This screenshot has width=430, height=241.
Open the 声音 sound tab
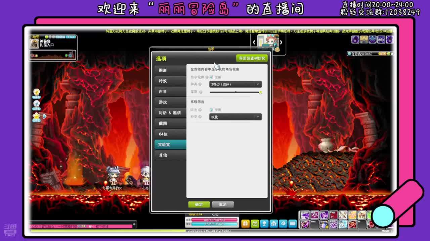[x=170, y=92]
